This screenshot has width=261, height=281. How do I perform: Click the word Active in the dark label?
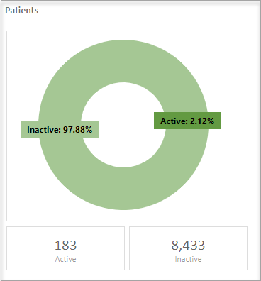pyautogui.click(x=172, y=121)
